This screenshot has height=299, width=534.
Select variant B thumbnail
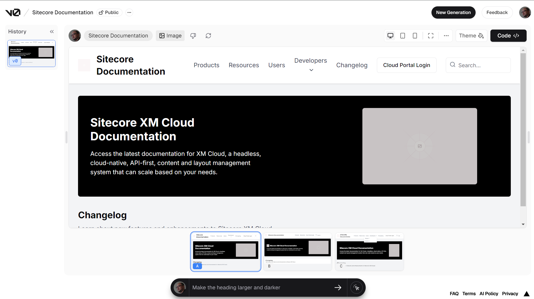coord(298,252)
